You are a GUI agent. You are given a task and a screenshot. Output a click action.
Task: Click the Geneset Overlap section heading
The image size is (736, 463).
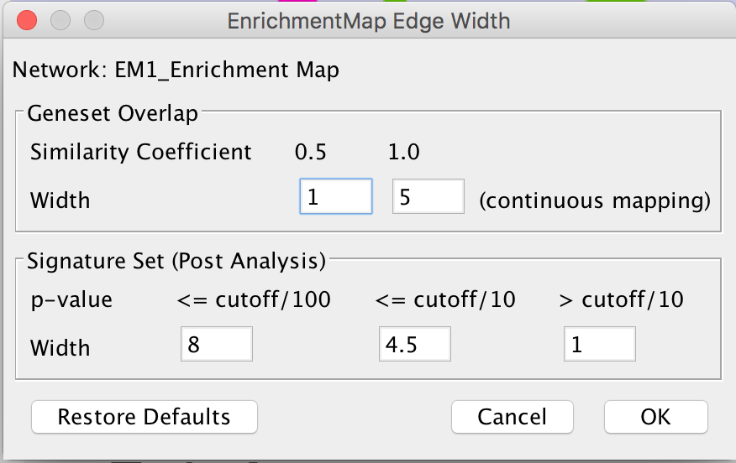[x=113, y=113]
